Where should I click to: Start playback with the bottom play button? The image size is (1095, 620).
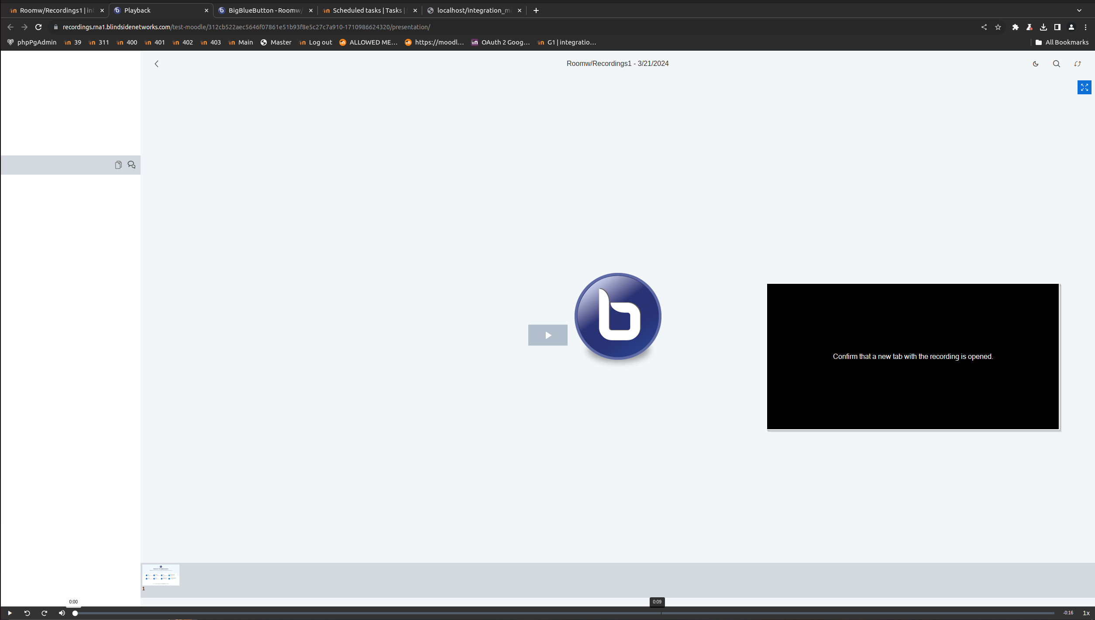(x=10, y=613)
